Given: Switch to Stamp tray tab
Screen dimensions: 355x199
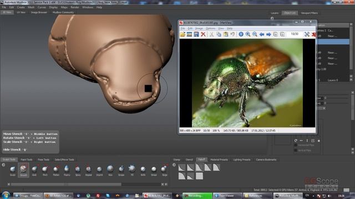Looking at the screenshot, I should click(x=177, y=160).
